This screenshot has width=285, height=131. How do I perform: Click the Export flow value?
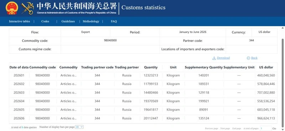85,32
